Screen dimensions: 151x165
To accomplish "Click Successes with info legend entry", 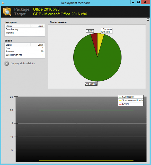I will tap(131, 100).
